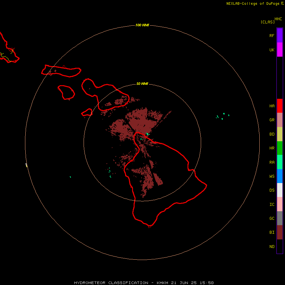Screen dimensions: 285x285
Task: Click the 'RF' legend label
Action: pos(272,36)
